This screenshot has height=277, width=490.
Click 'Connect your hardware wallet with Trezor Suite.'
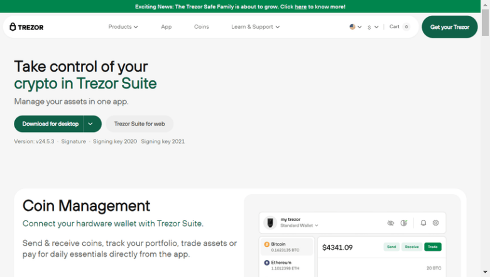[x=113, y=224]
